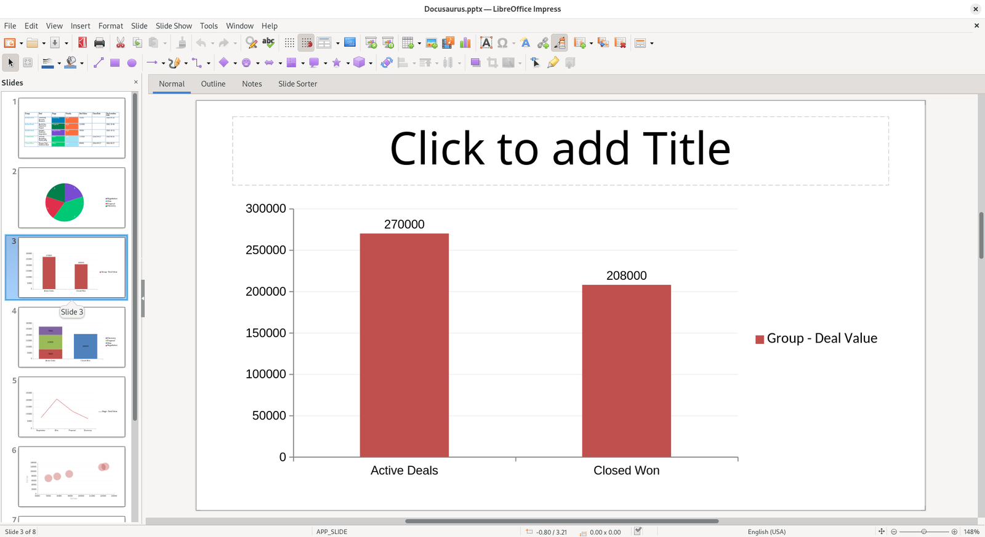Toggle document modified indicator in status bar

[x=638, y=531]
